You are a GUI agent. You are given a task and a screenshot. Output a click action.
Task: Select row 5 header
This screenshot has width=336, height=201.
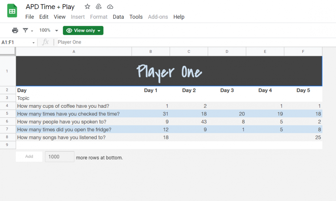(x=7, y=114)
